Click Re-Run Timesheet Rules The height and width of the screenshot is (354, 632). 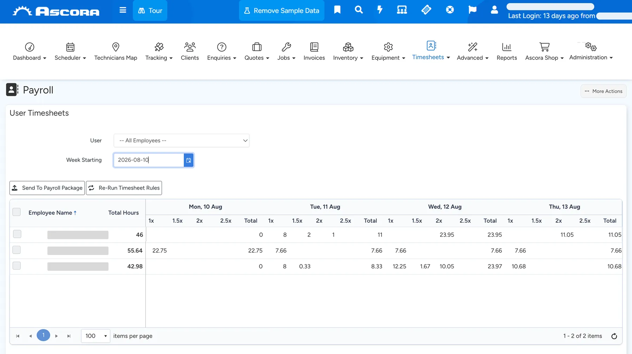124,188
